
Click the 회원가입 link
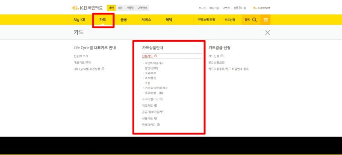214,8
